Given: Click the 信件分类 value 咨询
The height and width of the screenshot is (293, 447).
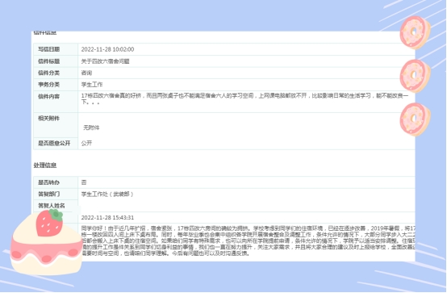Looking at the screenshot, I should coord(86,73).
